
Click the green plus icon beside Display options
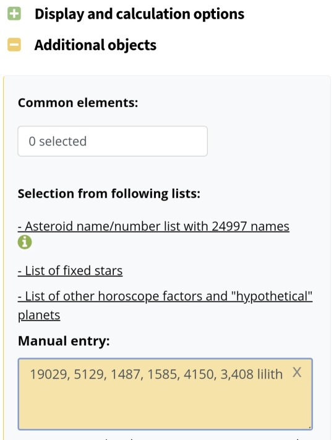pos(14,14)
